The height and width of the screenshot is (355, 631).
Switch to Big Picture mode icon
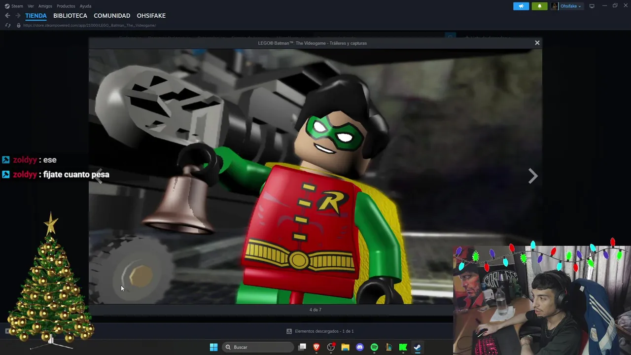(x=592, y=6)
